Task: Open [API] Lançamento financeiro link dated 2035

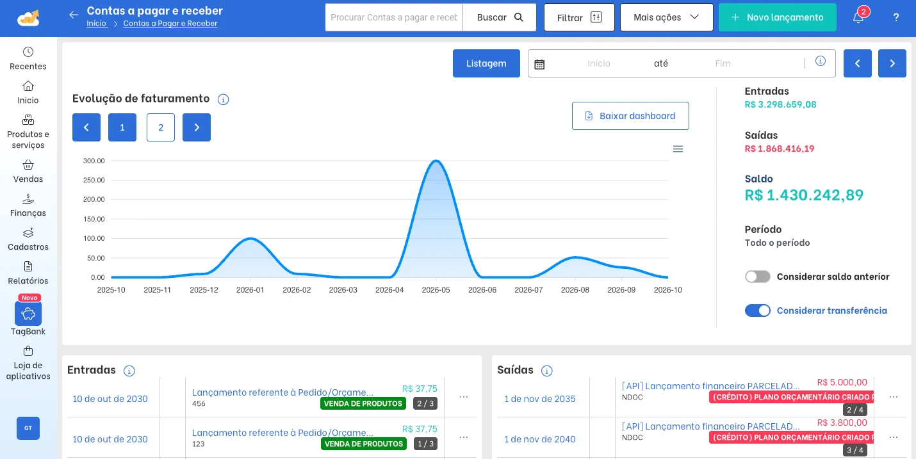Action: point(711,386)
